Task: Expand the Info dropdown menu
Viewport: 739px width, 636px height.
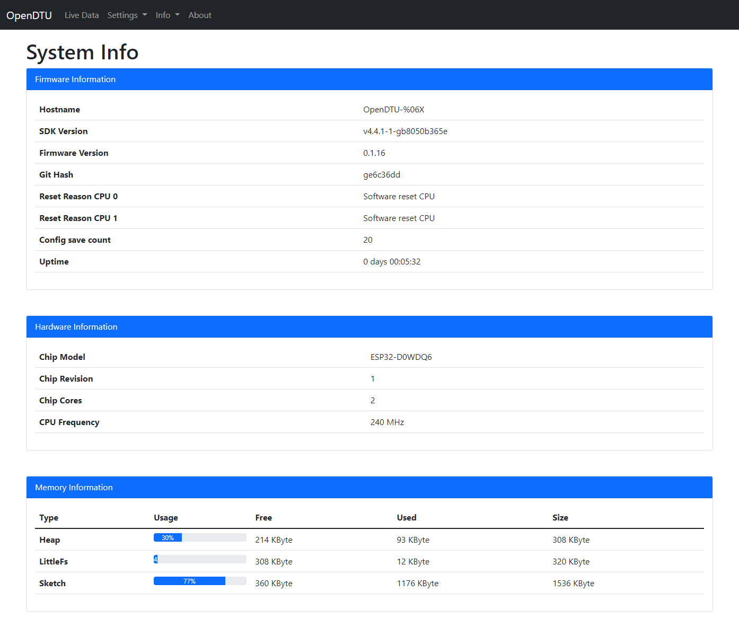Action: (x=167, y=15)
